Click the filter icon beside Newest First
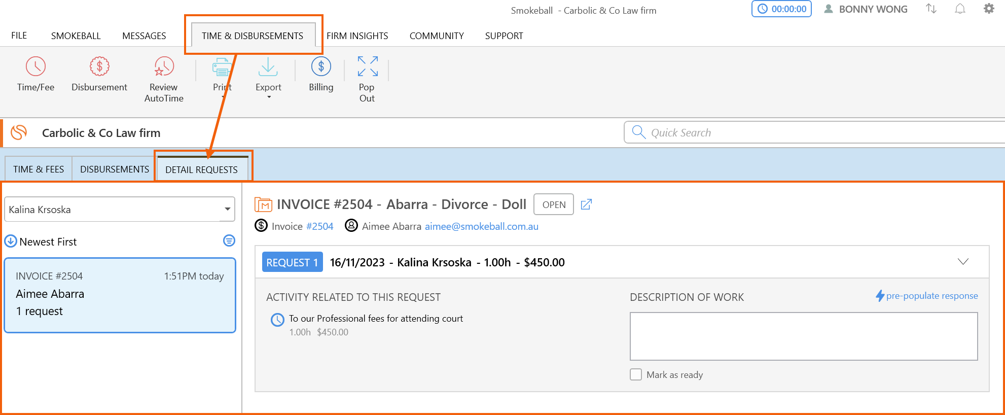 [x=229, y=240]
